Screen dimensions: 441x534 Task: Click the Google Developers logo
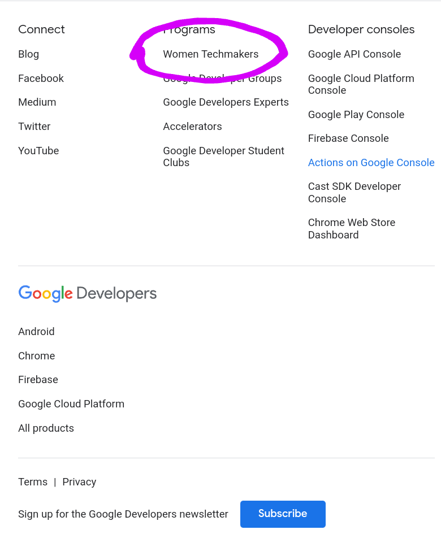(x=88, y=294)
